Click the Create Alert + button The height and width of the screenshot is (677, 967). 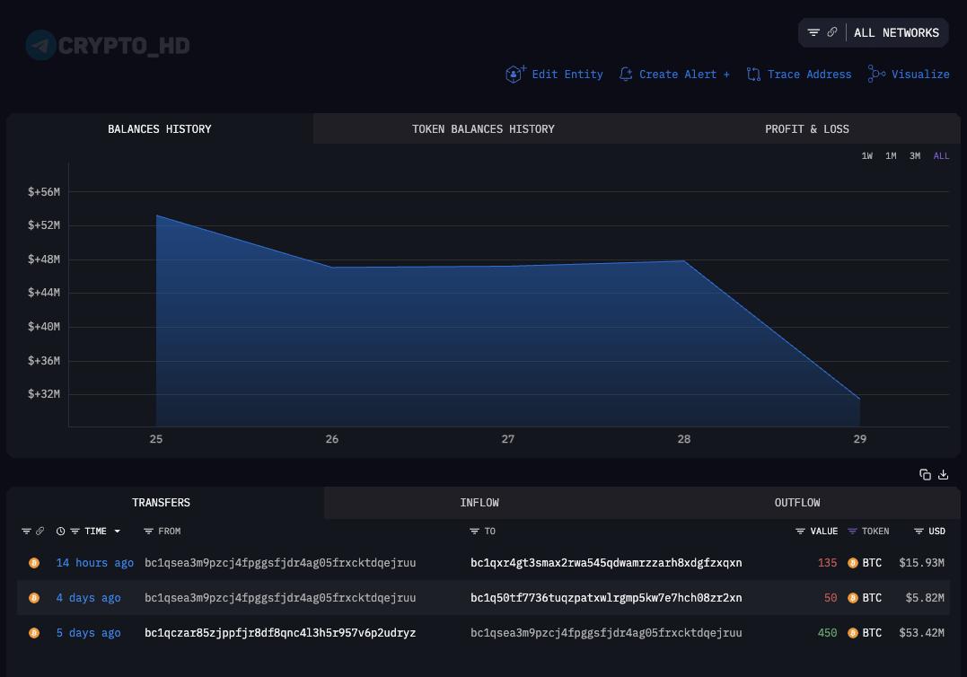tap(684, 74)
